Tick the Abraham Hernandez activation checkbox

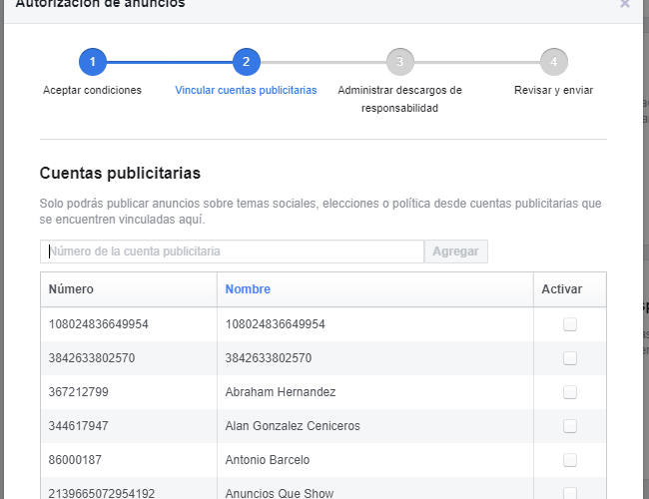[570, 392]
